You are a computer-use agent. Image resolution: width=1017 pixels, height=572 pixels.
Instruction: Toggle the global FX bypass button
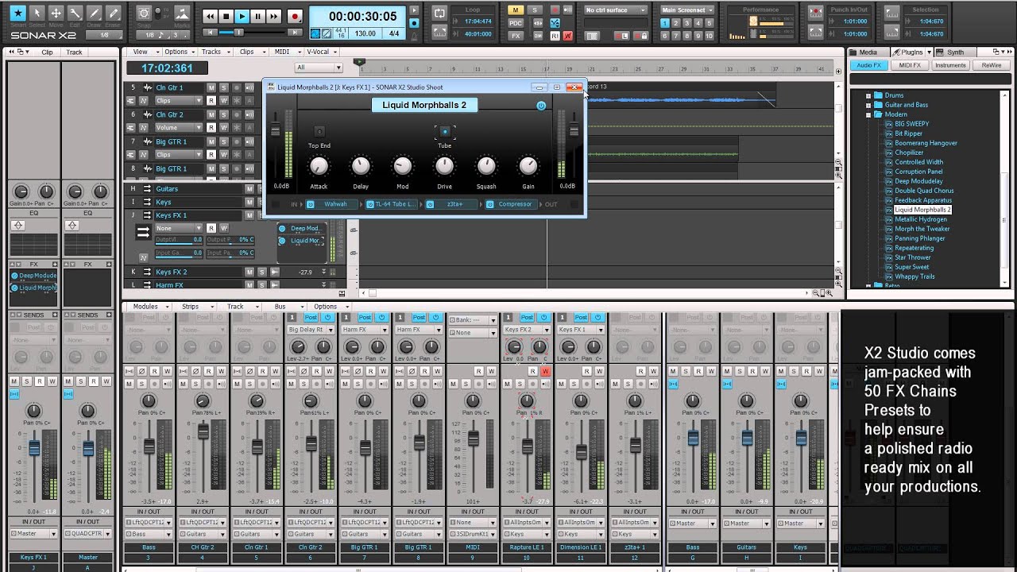click(516, 36)
